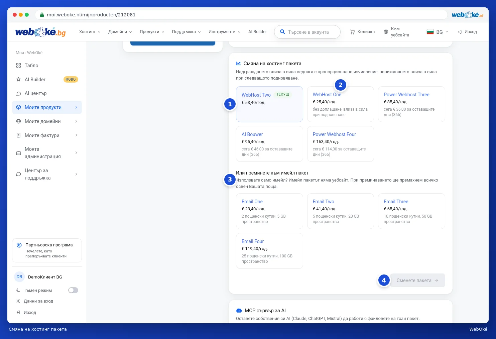Image resolution: width=496 pixels, height=339 pixels.
Task: Click the AI център chat bubble icon
Action: 19,94
